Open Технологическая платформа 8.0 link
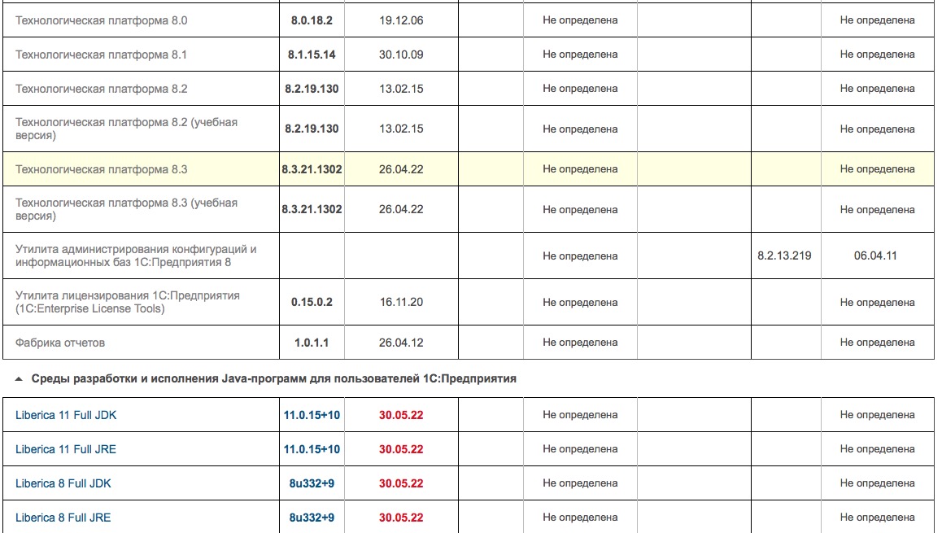This screenshot has width=942, height=533. point(102,20)
